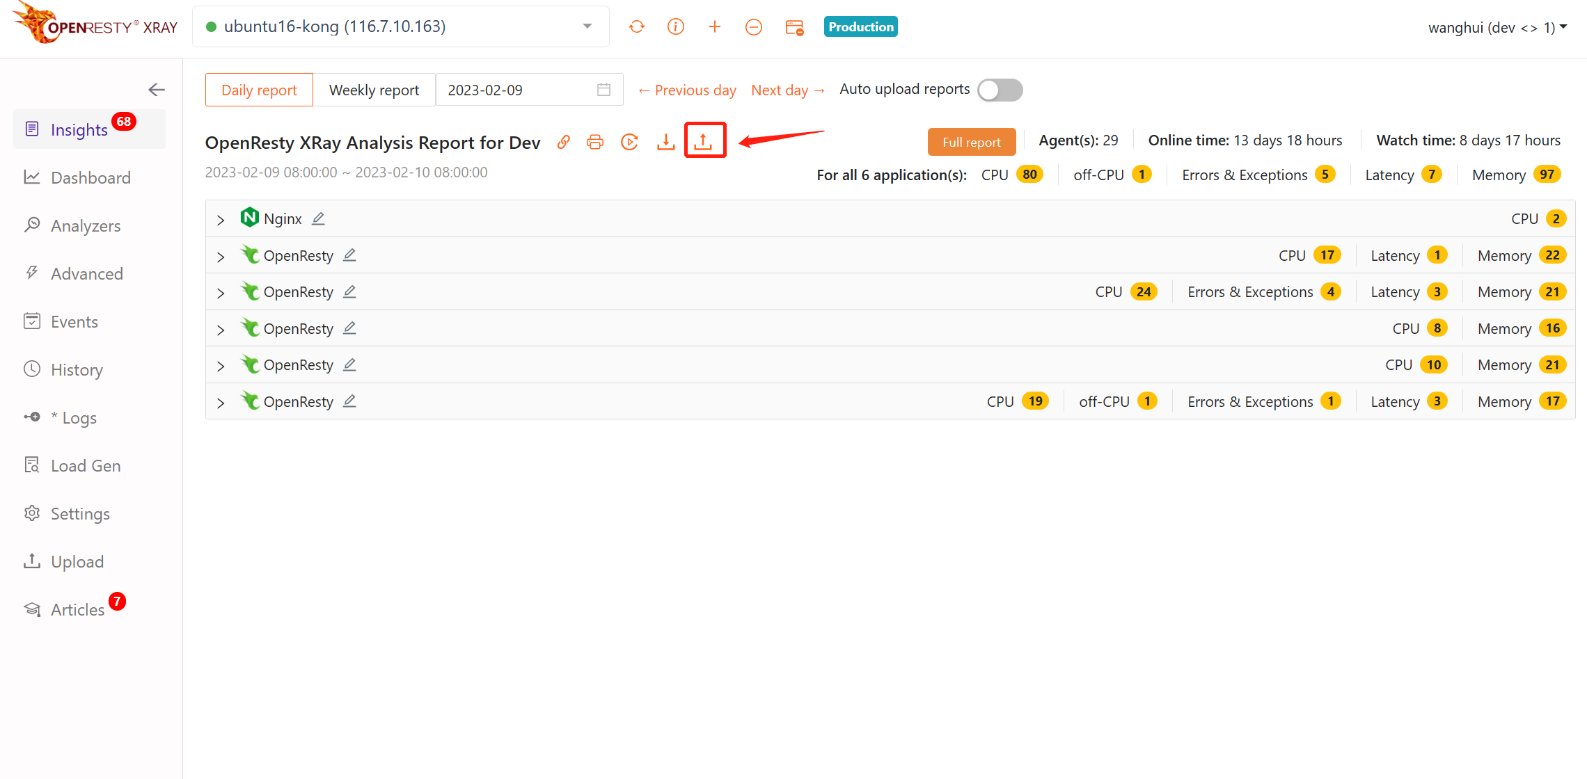Switch to the Weekly report tab
1587x779 pixels.
pos(374,90)
